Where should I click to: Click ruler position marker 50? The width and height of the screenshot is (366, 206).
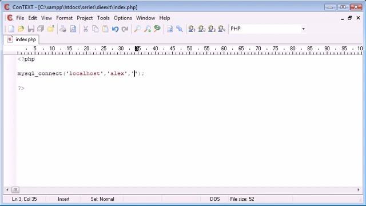(189, 48)
